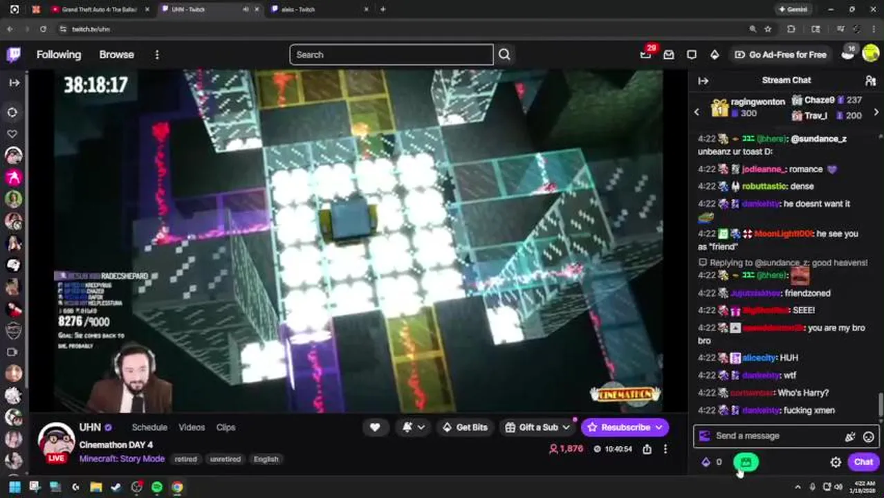Open the user avatar menu
The image size is (884, 498).
coord(870,55)
